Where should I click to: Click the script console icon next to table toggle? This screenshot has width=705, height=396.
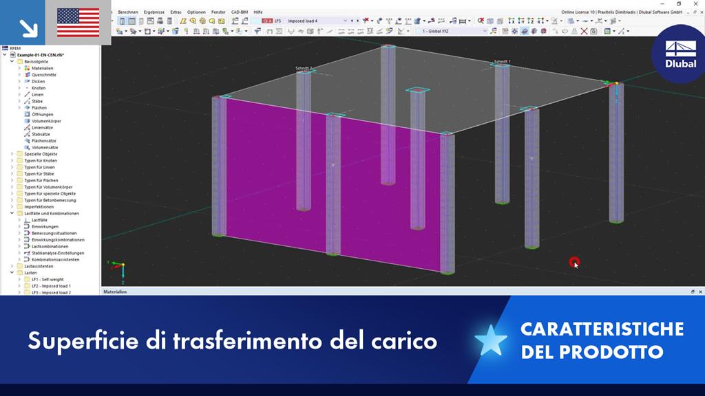151,21
